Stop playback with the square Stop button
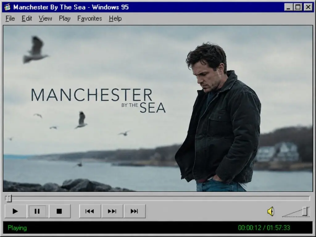Viewport: 316px width, 237px height. [60, 211]
